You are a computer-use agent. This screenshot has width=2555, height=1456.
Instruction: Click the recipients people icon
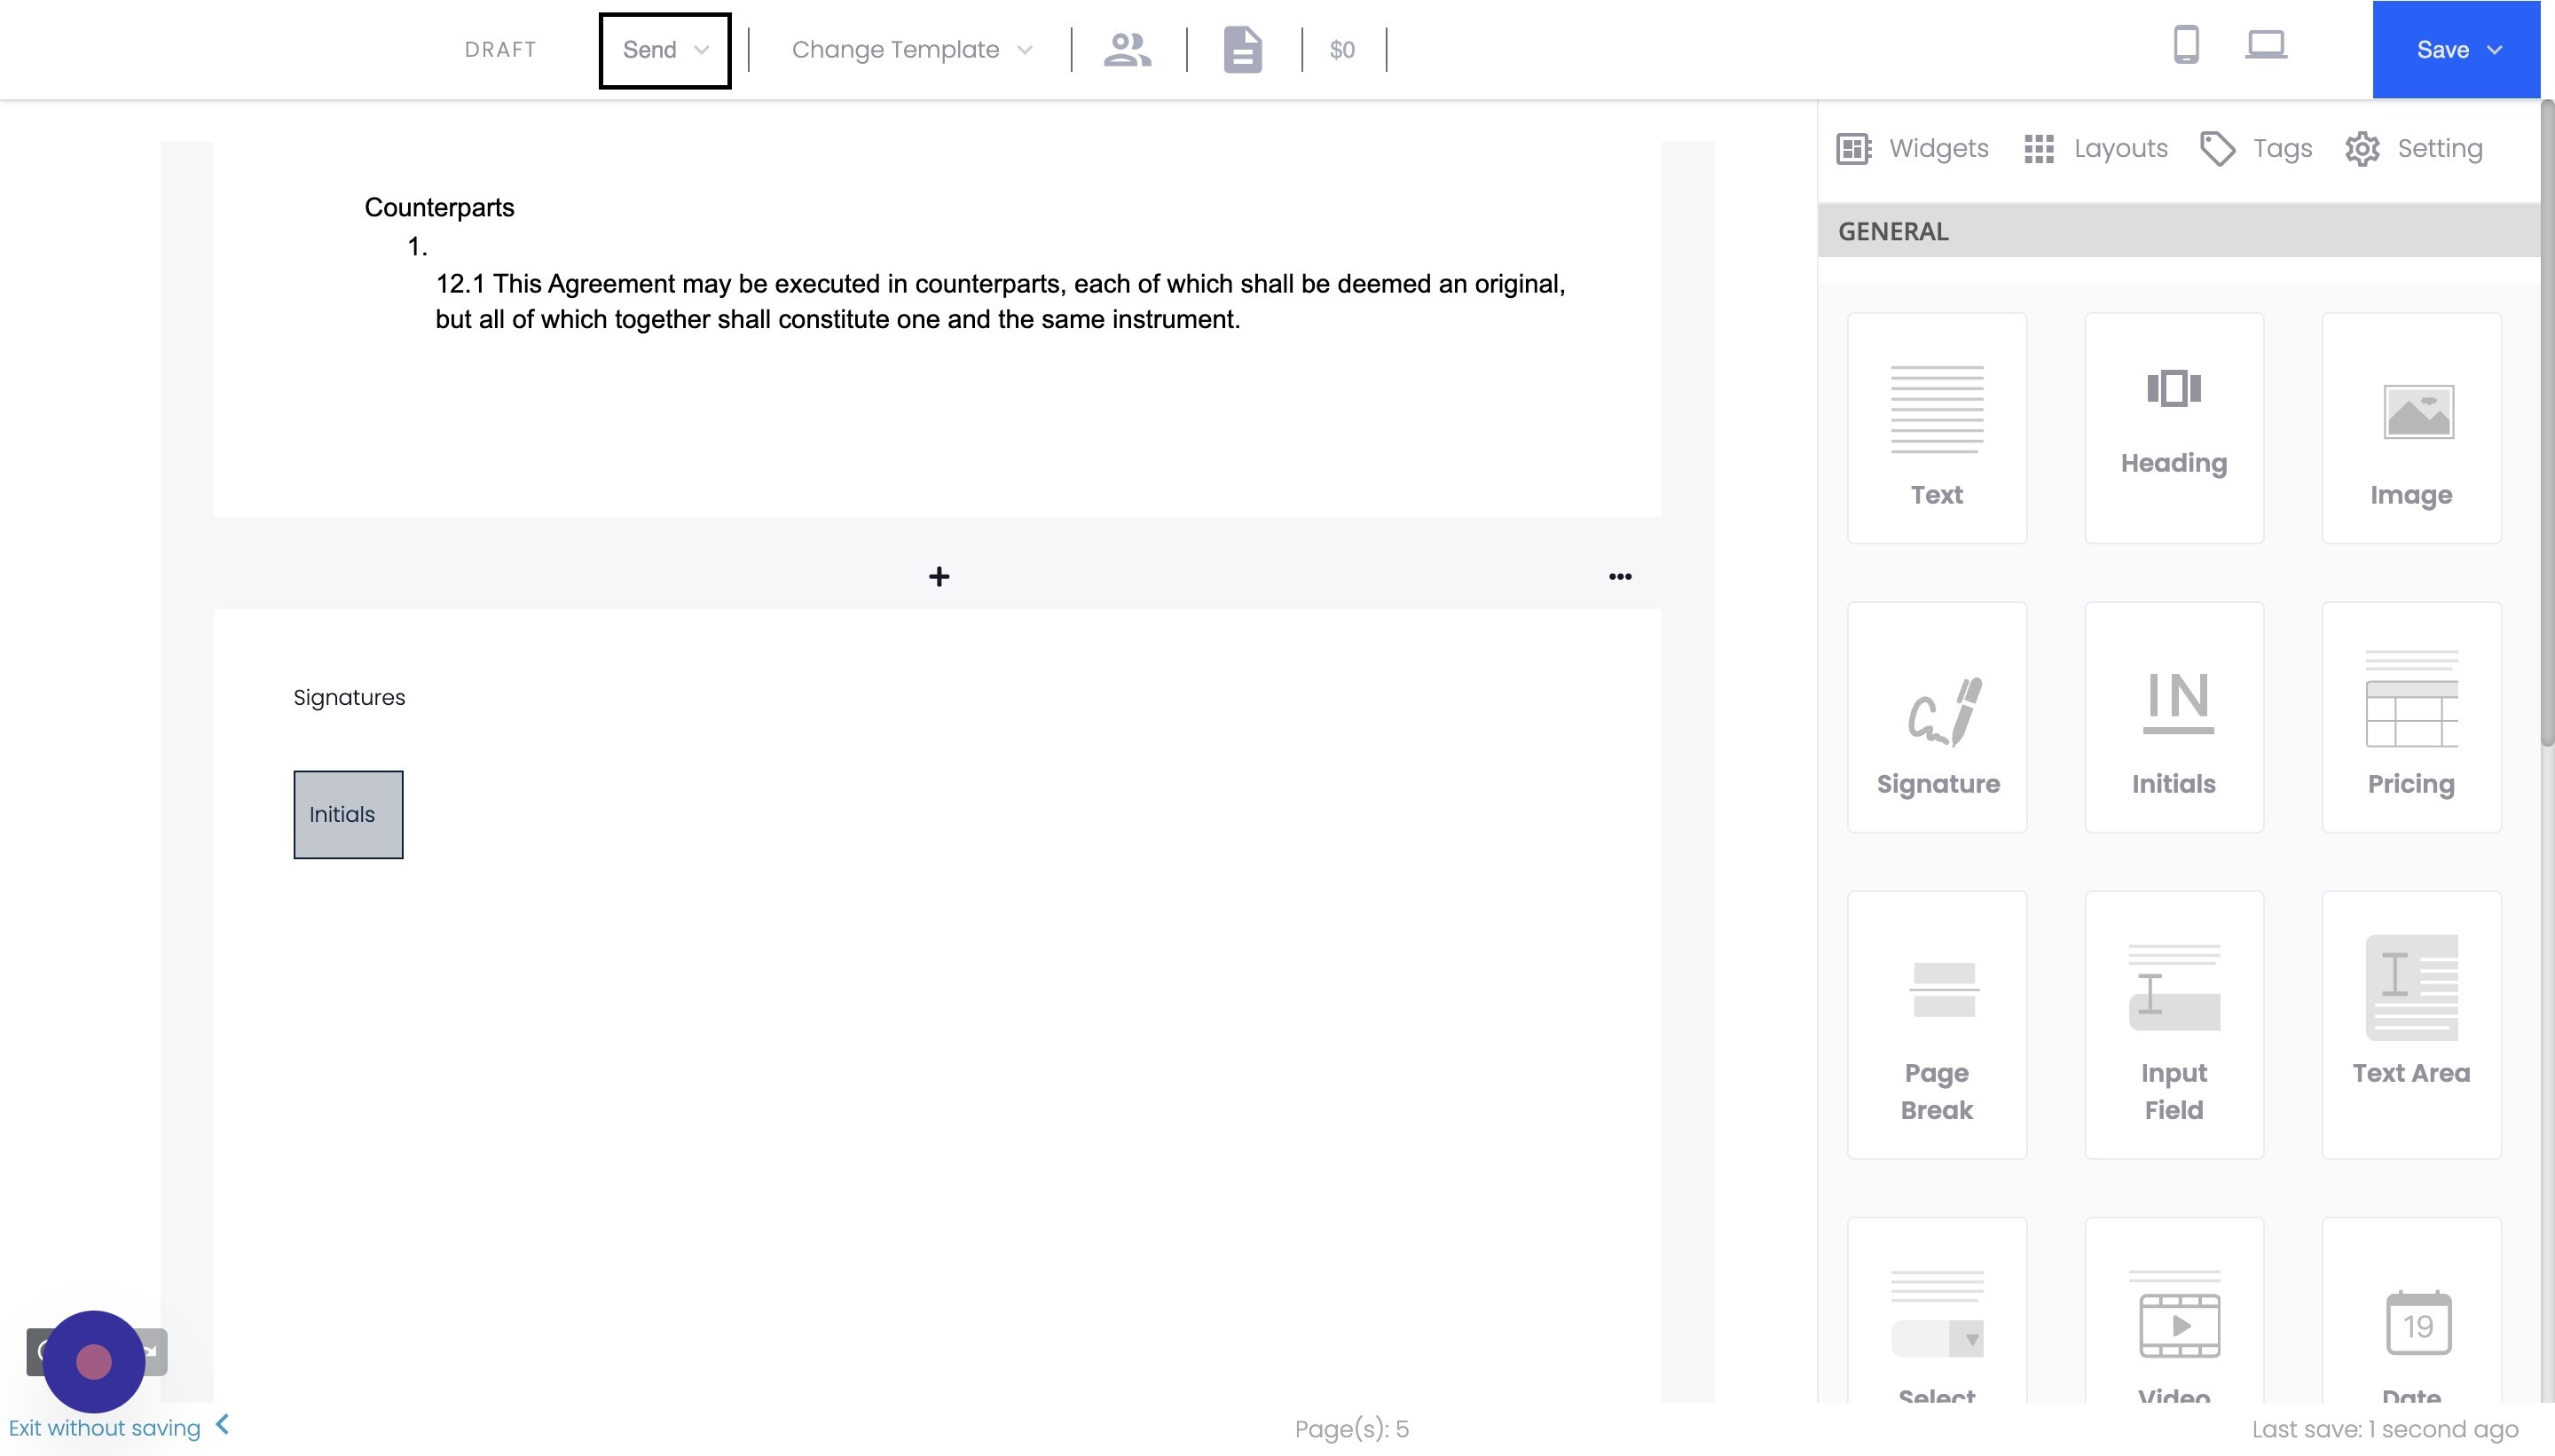[1127, 49]
